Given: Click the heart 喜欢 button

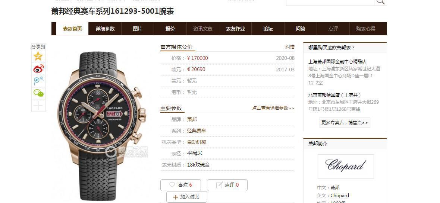Looking at the screenshot, I should [x=181, y=185].
